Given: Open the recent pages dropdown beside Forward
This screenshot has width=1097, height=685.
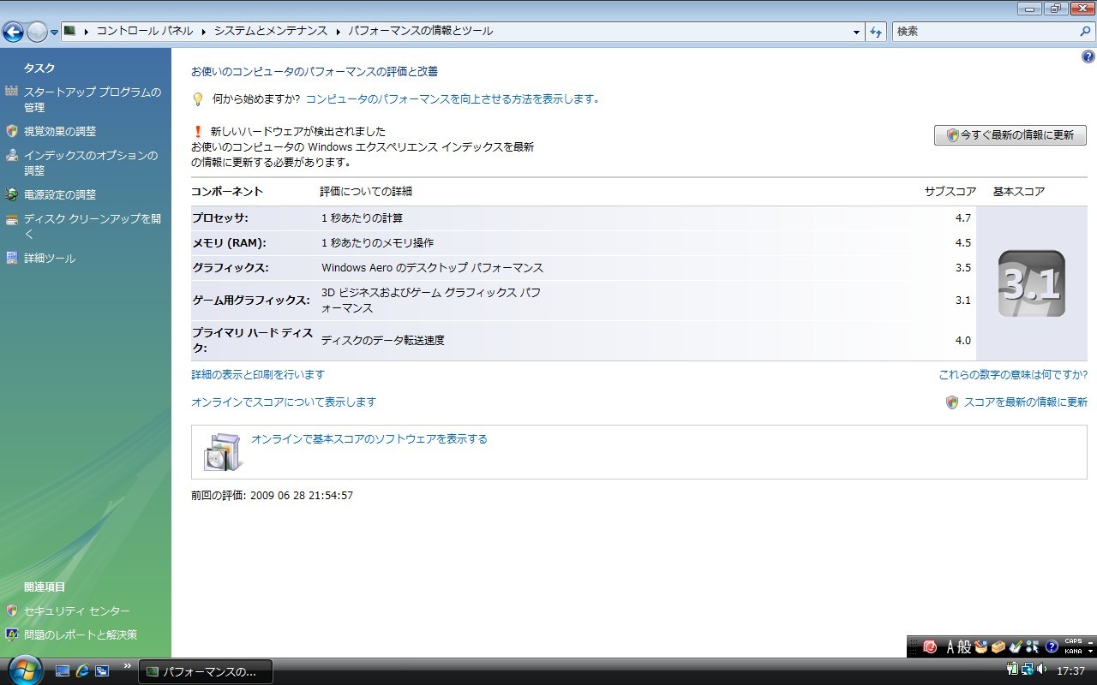Looking at the screenshot, I should pyautogui.click(x=54, y=33).
